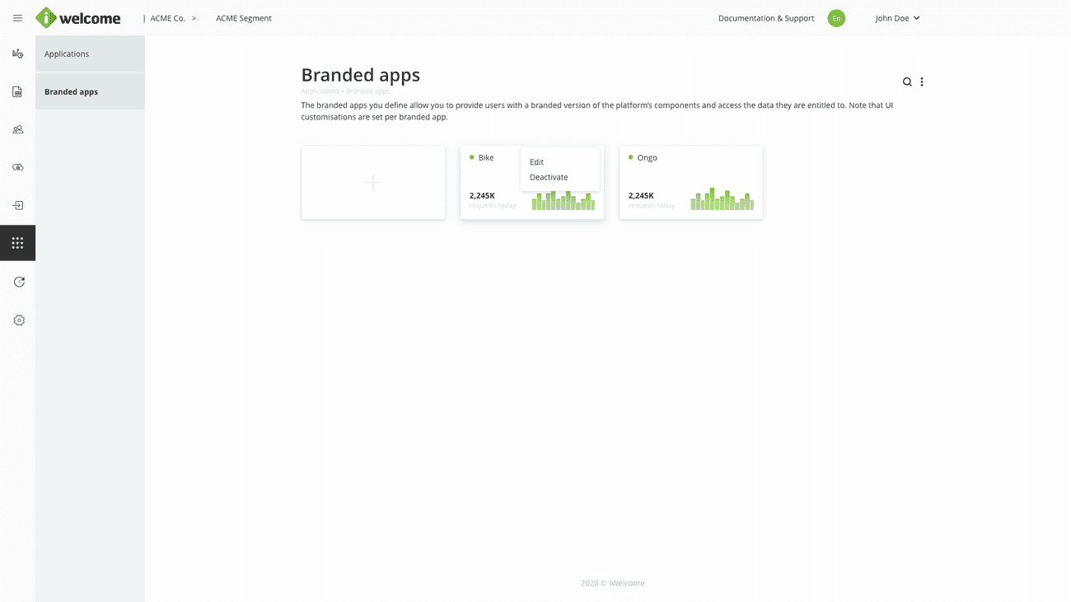
Task: Go to Applications in the side panel
Action: click(x=67, y=54)
